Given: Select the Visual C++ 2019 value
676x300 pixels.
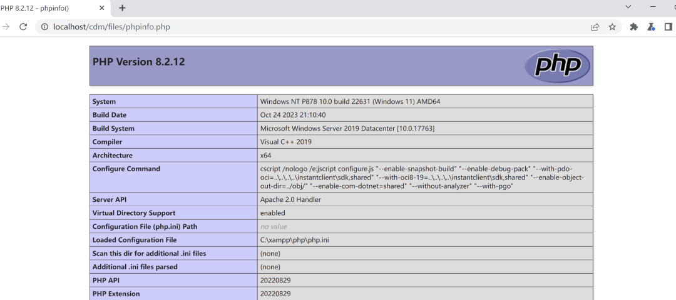Looking at the screenshot, I should 286,142.
